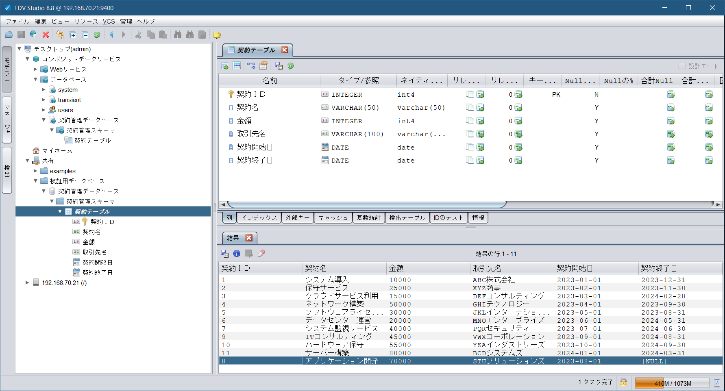The height and width of the screenshot is (391, 725).
Task: Click the 名前 column header
Action: [x=270, y=80]
